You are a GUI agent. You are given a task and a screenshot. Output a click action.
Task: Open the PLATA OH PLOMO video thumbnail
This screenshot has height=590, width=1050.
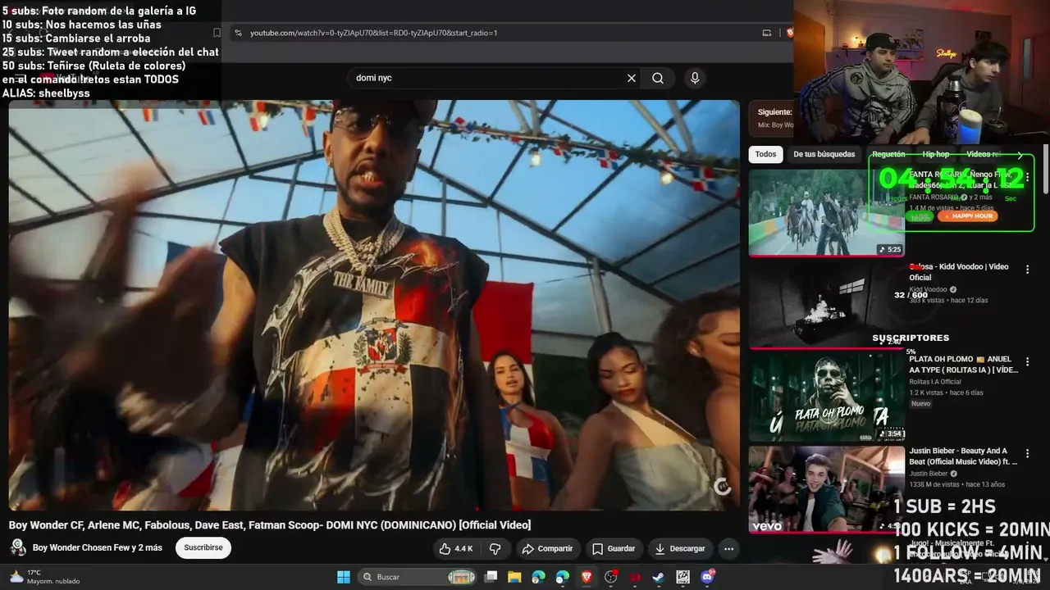pyautogui.click(x=827, y=397)
